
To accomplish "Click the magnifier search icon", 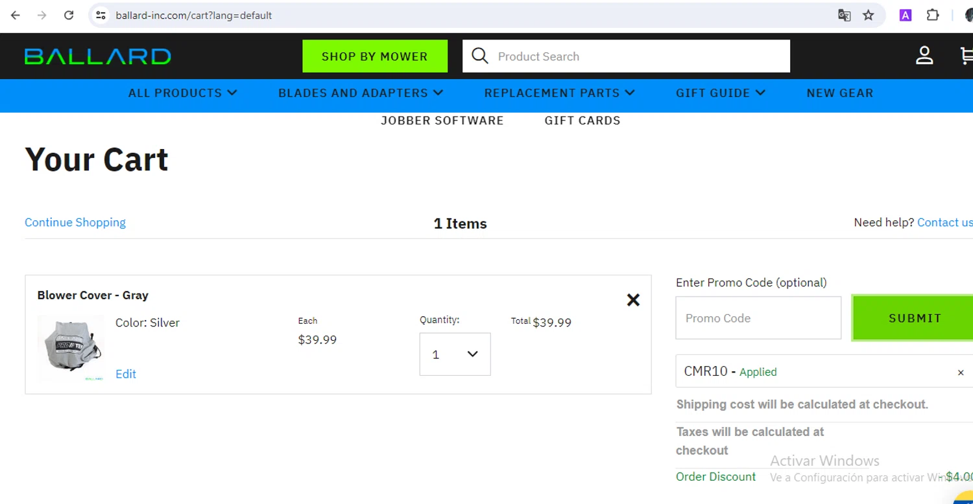I will [x=480, y=56].
